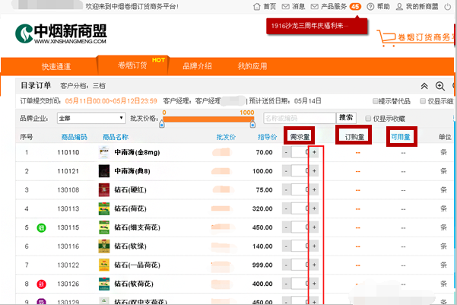Click the 钻石(软荷花) product thumbnail
Screen dimensions: 457x305
[104, 284]
